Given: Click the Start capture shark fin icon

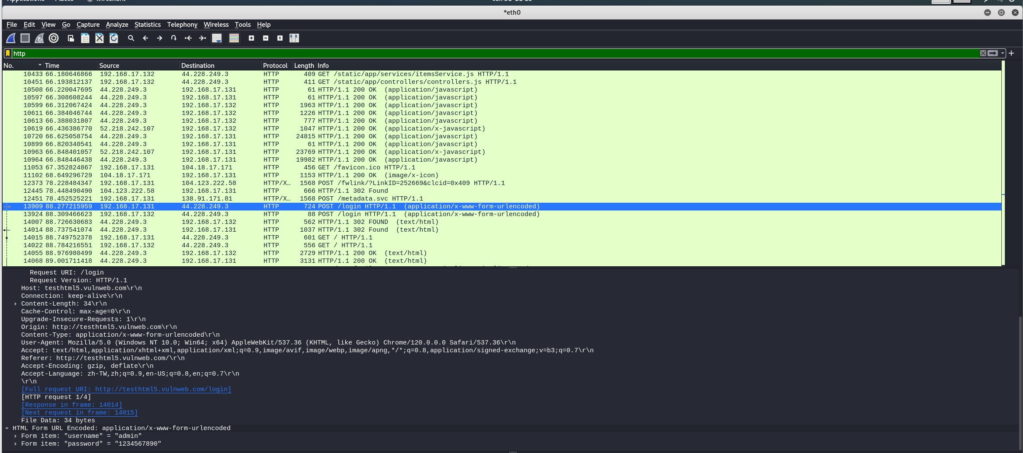Looking at the screenshot, I should coord(11,38).
